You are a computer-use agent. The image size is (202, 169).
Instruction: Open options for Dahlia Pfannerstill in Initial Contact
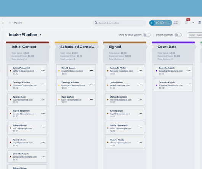43,71
